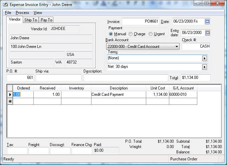Click the Subtotal value $1,134.00
The image size is (227, 165).
pos(214,141)
